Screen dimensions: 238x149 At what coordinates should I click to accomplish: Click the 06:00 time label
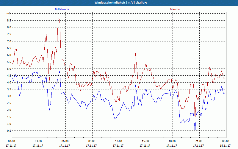tap(65, 141)
